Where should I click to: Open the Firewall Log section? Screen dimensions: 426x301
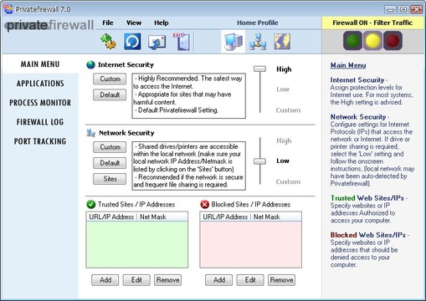[40, 122]
